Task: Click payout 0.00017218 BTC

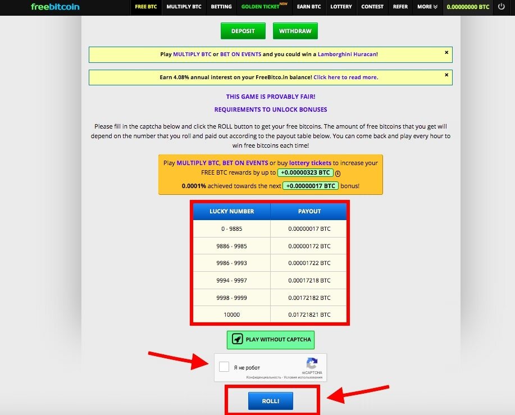Action: click(x=309, y=280)
